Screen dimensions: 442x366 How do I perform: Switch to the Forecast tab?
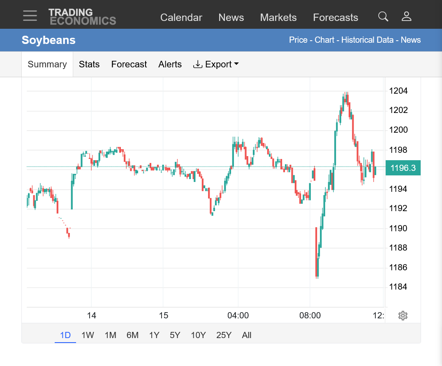pyautogui.click(x=129, y=64)
